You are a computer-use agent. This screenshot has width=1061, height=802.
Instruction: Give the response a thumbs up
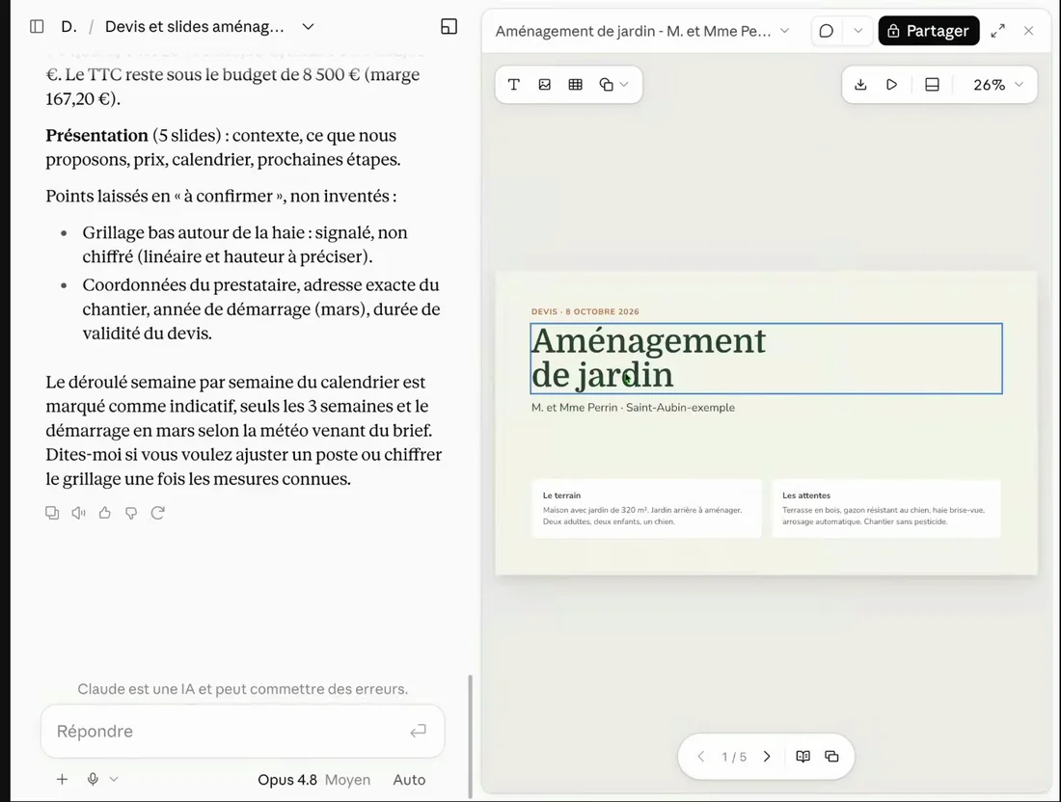105,513
